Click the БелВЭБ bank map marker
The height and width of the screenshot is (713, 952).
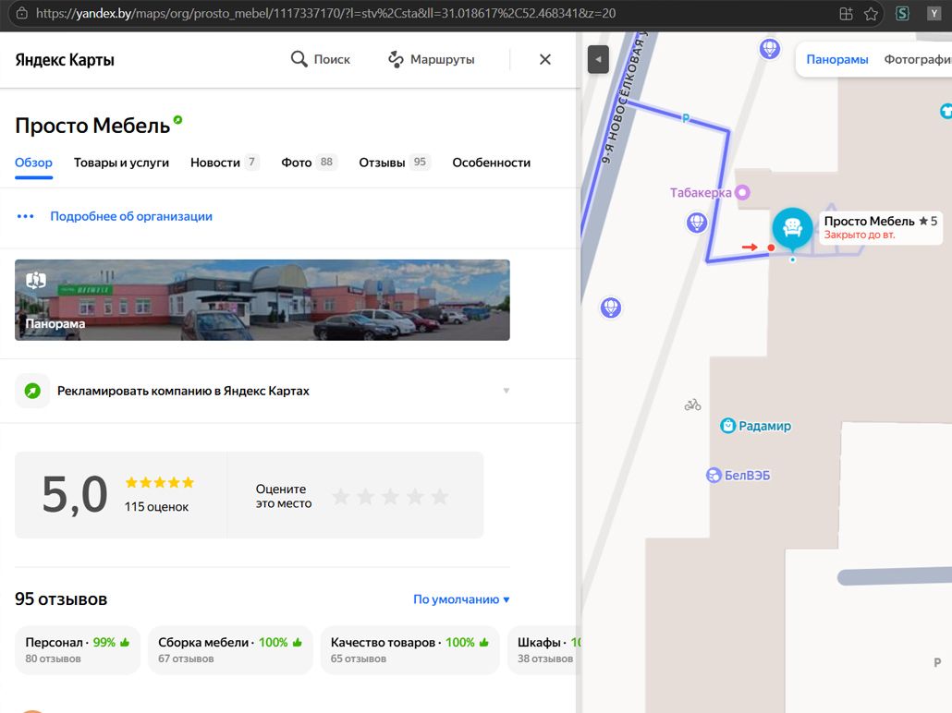point(714,475)
